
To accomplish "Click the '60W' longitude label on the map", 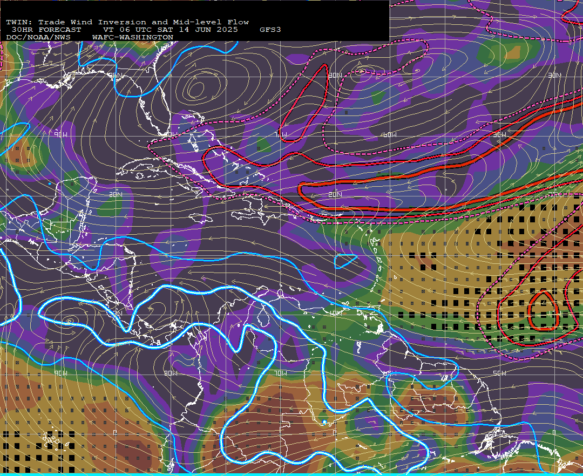I will click(x=390, y=135).
